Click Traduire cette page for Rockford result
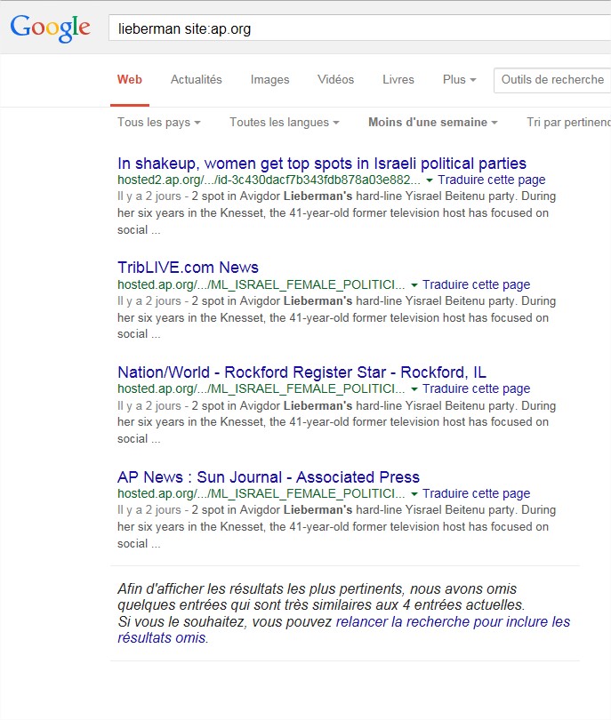The height and width of the screenshot is (720, 611). point(477,388)
